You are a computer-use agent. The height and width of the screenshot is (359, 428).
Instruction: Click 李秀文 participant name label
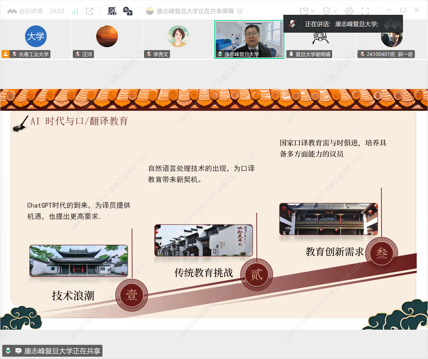[160, 54]
